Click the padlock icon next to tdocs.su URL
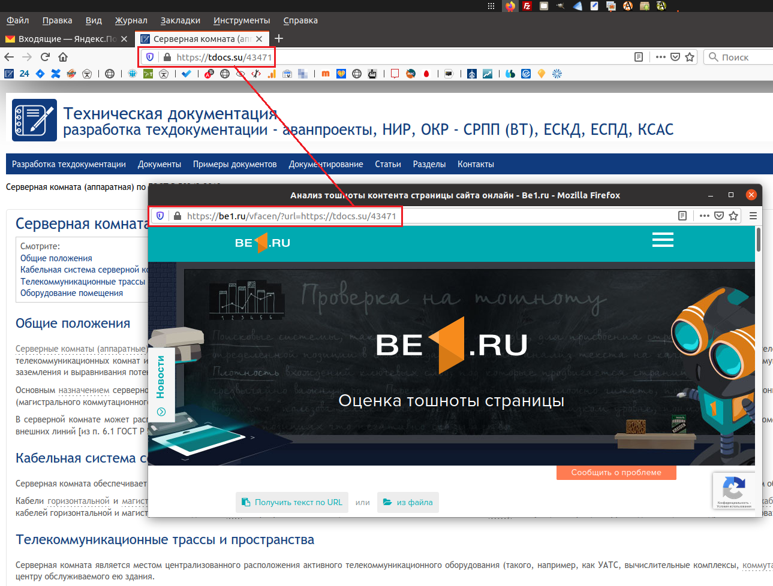Viewport: 773px width, 586px height. (x=167, y=57)
